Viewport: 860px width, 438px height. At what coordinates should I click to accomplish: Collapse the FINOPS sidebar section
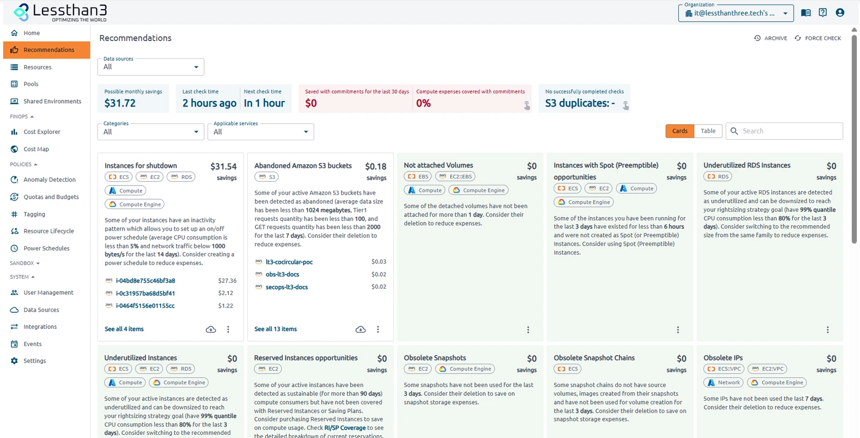(22, 117)
